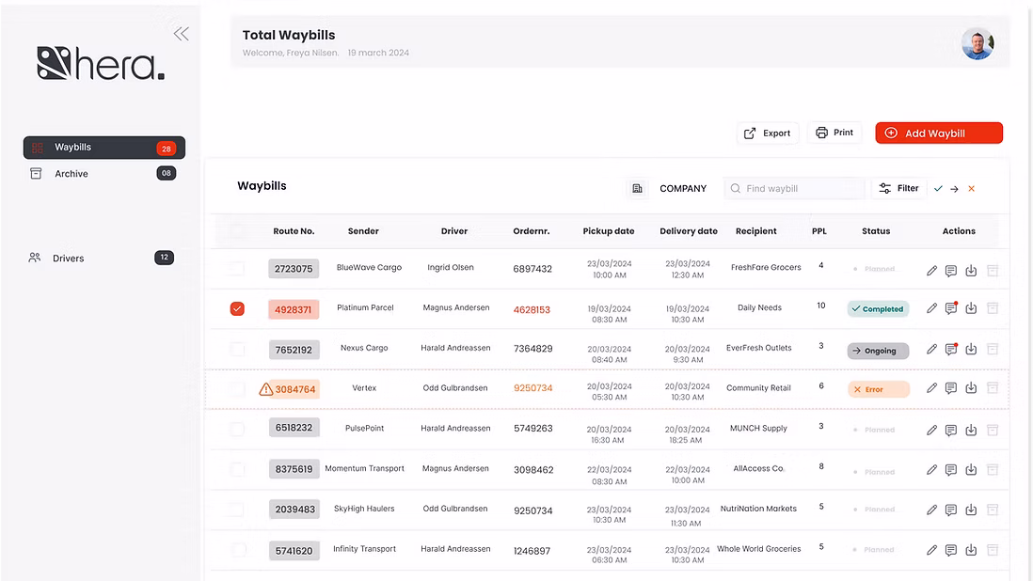Open the Filter options

[898, 189]
